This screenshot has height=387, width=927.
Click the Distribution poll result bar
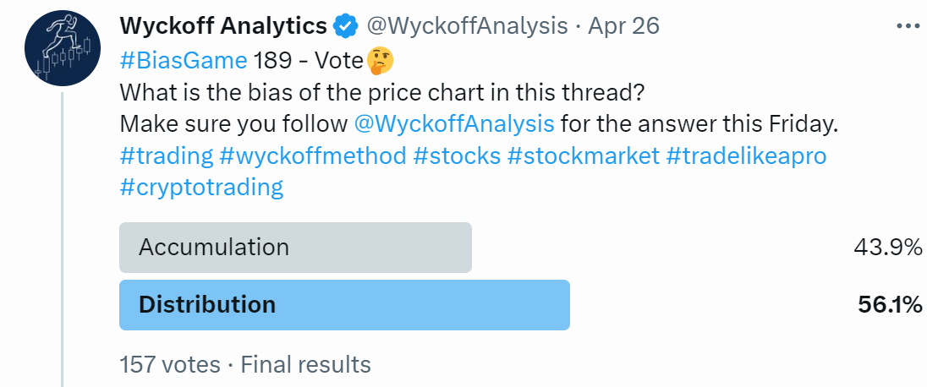pos(344,304)
